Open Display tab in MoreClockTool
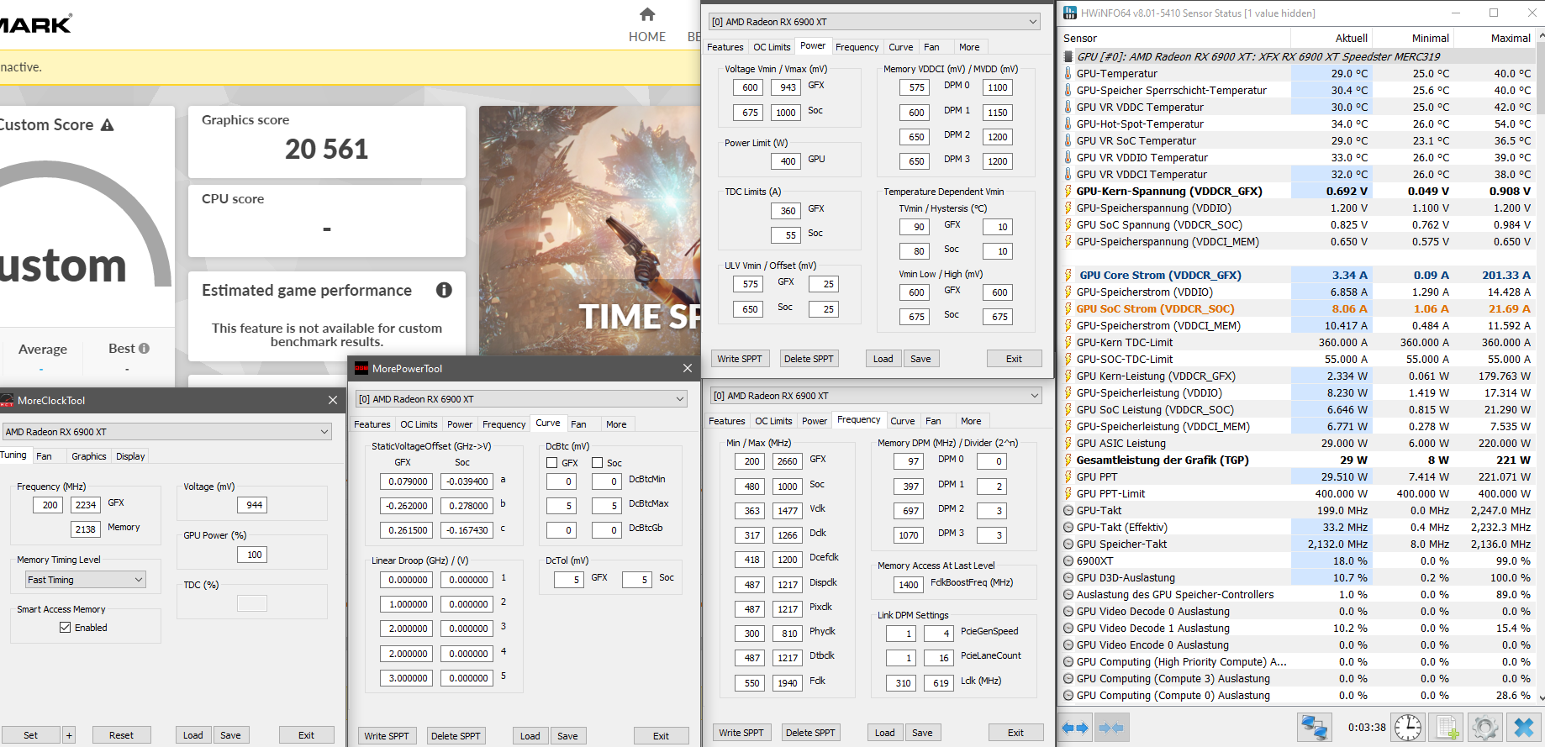Viewport: 1545px width, 747px height. coord(130,456)
